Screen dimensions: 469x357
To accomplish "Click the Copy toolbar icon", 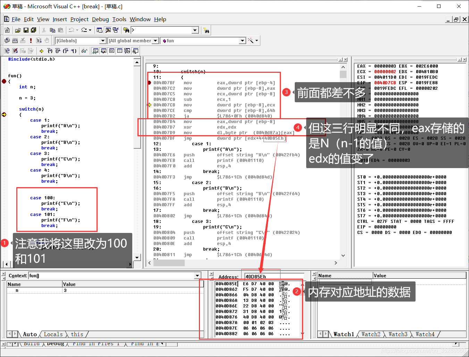I will (x=52, y=30).
